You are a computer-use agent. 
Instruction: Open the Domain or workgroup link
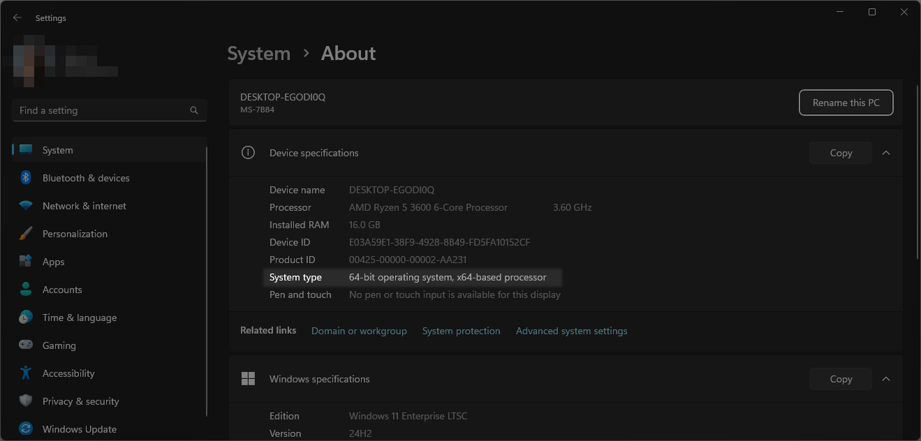click(x=359, y=331)
